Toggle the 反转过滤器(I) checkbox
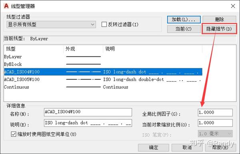 (x=104, y=24)
